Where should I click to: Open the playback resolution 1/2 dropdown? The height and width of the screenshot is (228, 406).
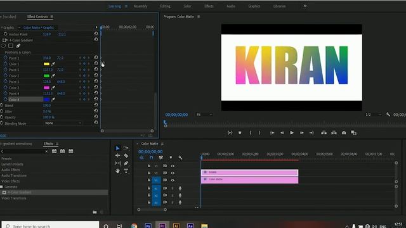pos(373,115)
